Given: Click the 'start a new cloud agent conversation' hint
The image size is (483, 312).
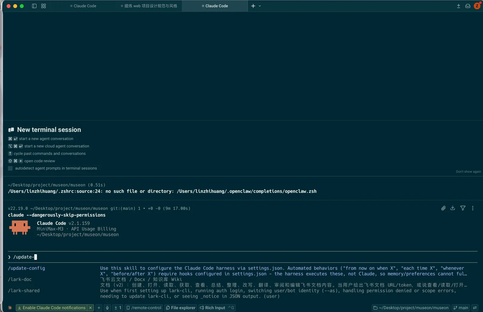Looking at the screenshot, I should click(57, 146).
